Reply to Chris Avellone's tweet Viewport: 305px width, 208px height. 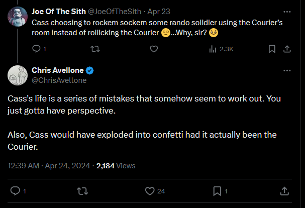pos(15,191)
